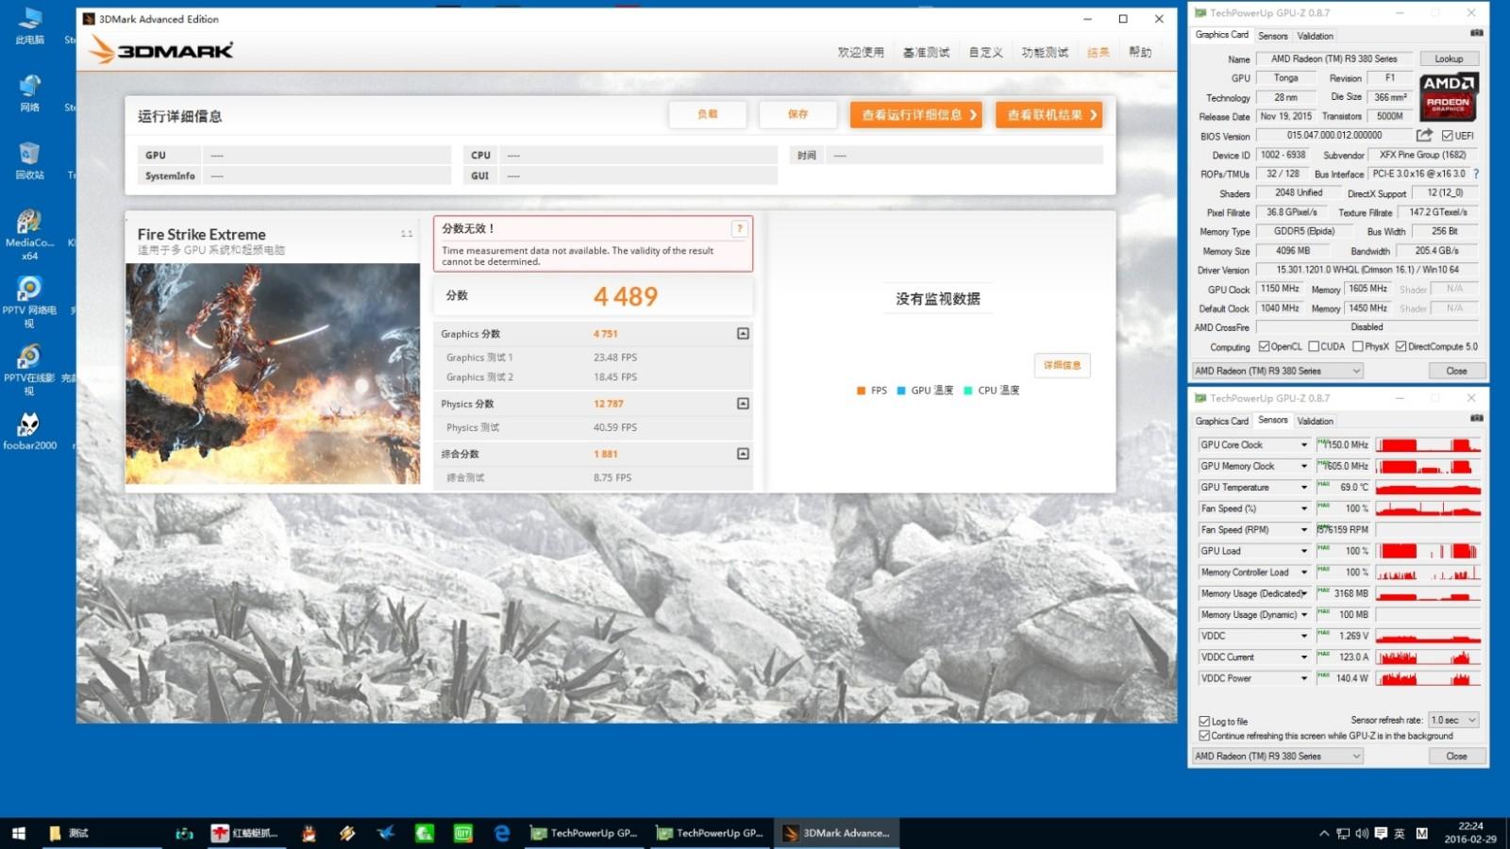Go to the 功能测试 tab in 3DMark

pyautogui.click(x=1045, y=52)
